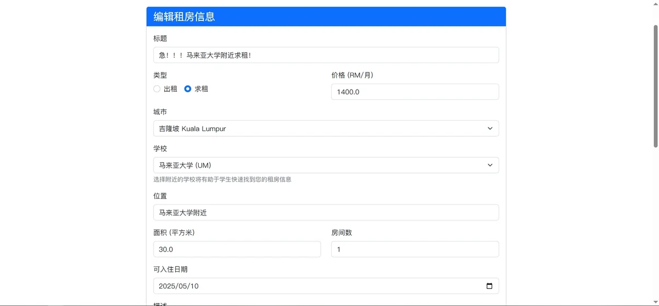Click the 标题 title input field

coord(326,55)
